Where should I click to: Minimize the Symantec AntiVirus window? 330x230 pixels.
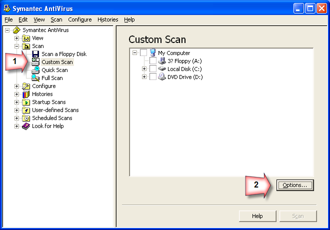(x=298, y=8)
